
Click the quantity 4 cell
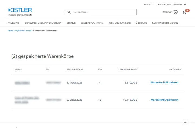[99, 83]
